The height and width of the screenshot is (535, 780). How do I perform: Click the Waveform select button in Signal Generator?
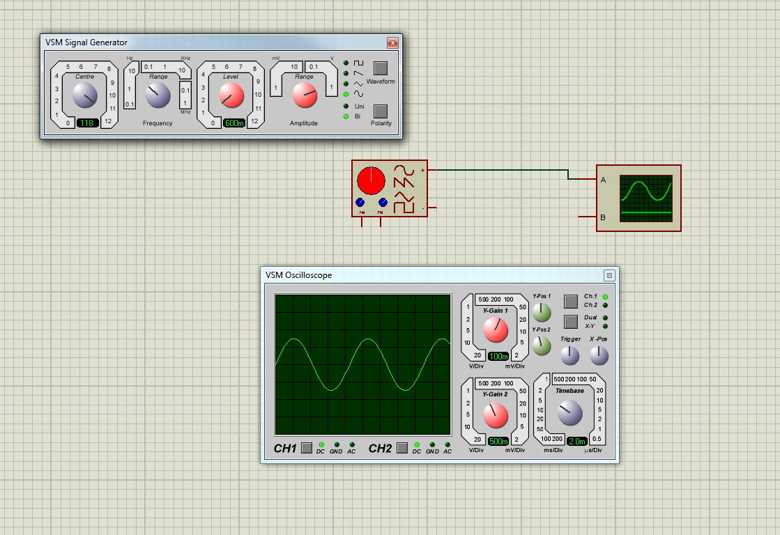[381, 68]
